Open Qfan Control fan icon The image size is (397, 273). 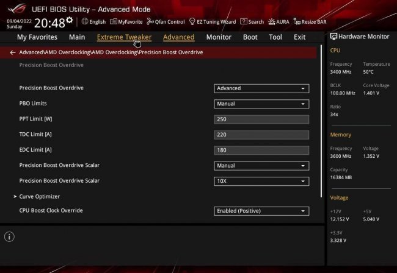point(150,21)
